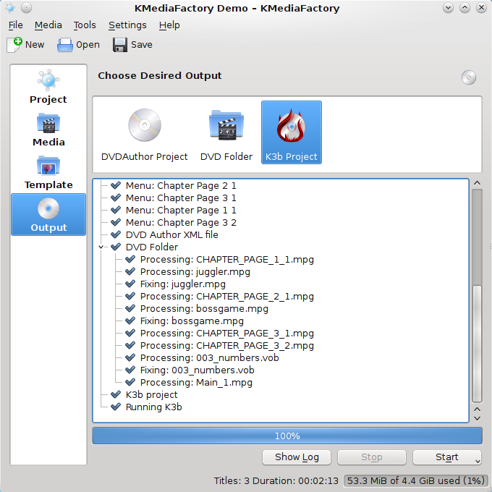Select the Output section in sidebar

[x=48, y=215]
